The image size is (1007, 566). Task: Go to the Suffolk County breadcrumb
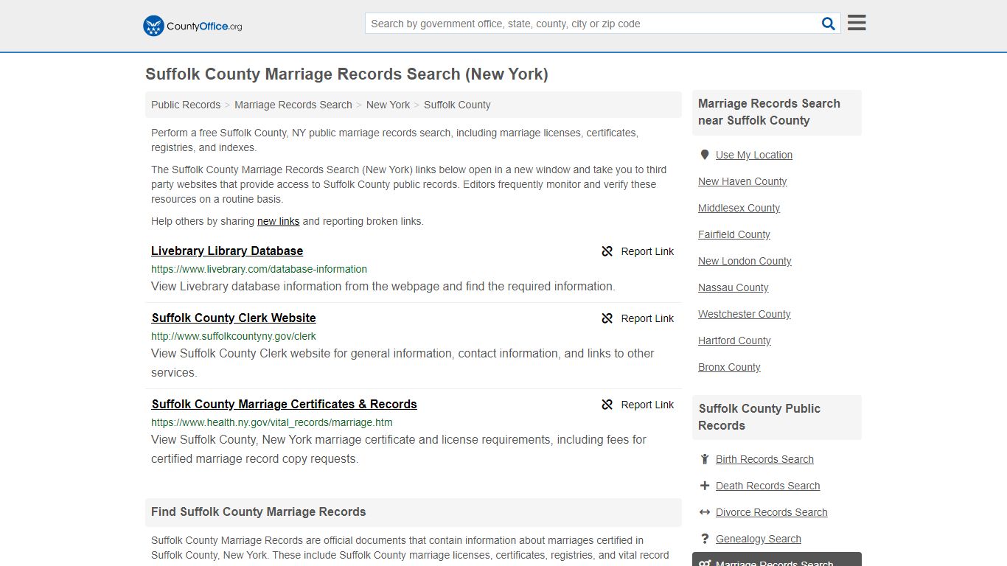click(x=457, y=105)
